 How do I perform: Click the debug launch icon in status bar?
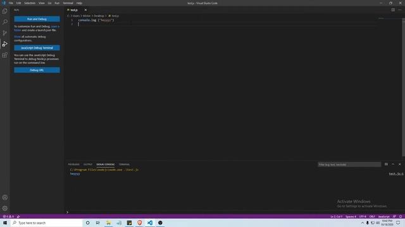(x=18, y=216)
